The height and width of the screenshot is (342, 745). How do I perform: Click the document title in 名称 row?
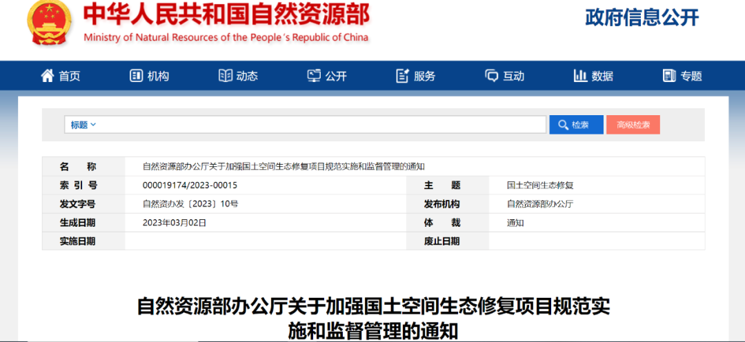tap(284, 166)
